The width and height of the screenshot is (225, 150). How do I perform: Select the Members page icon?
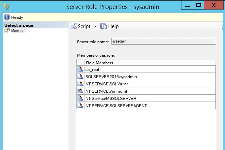tap(7, 31)
